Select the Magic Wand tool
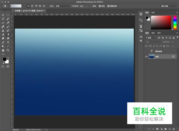Screen dimensions: 179x131 click(8, 19)
